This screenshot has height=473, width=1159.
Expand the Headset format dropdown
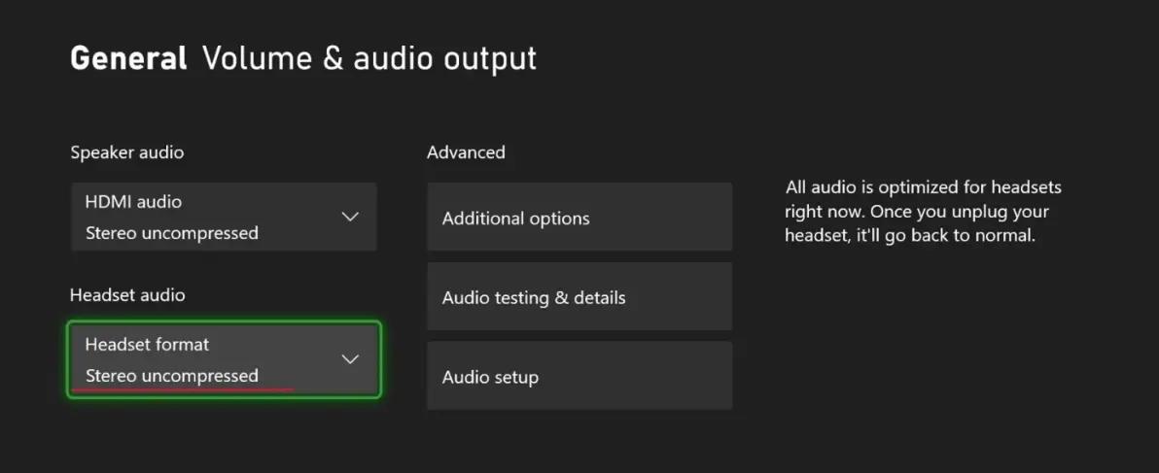click(223, 359)
